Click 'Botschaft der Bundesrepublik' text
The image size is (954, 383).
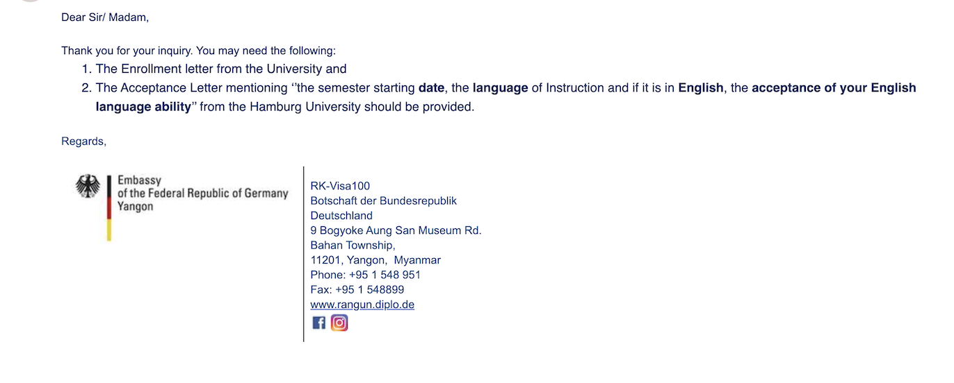coord(383,201)
